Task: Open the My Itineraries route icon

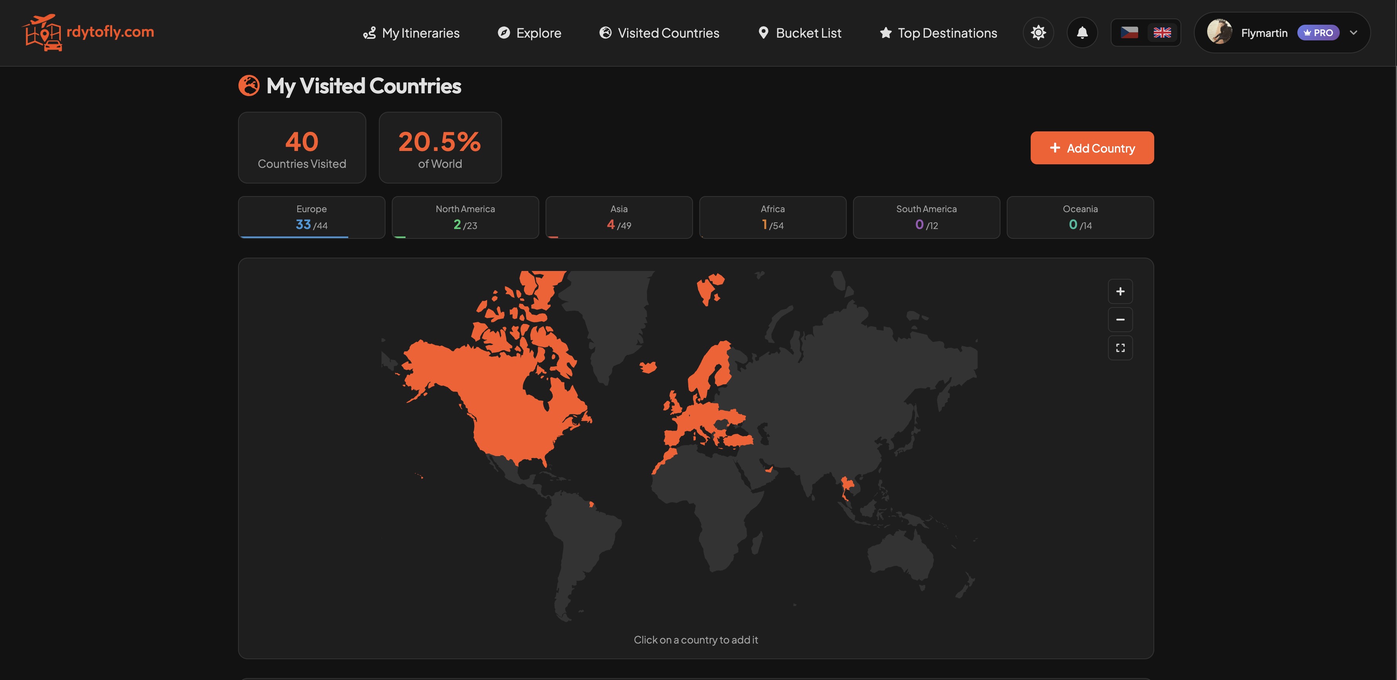Action: (x=369, y=33)
